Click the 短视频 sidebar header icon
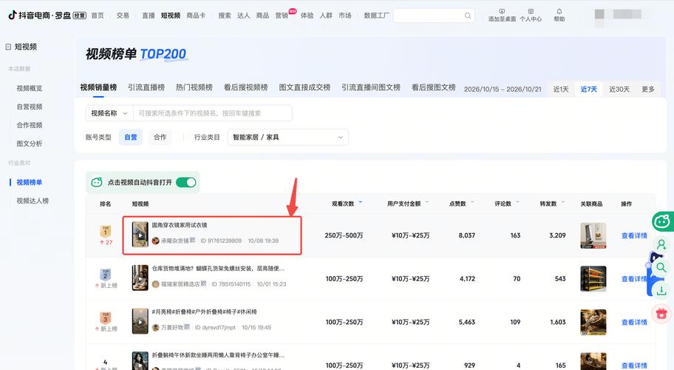The image size is (674, 370). pyautogui.click(x=8, y=47)
